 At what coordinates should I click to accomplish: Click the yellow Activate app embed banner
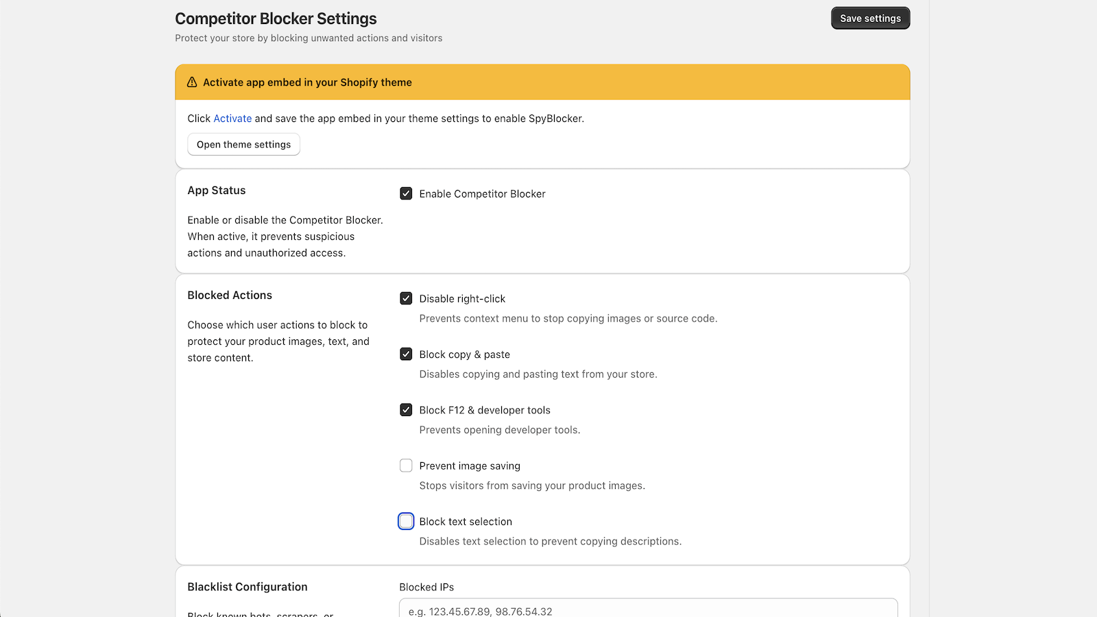(x=542, y=82)
